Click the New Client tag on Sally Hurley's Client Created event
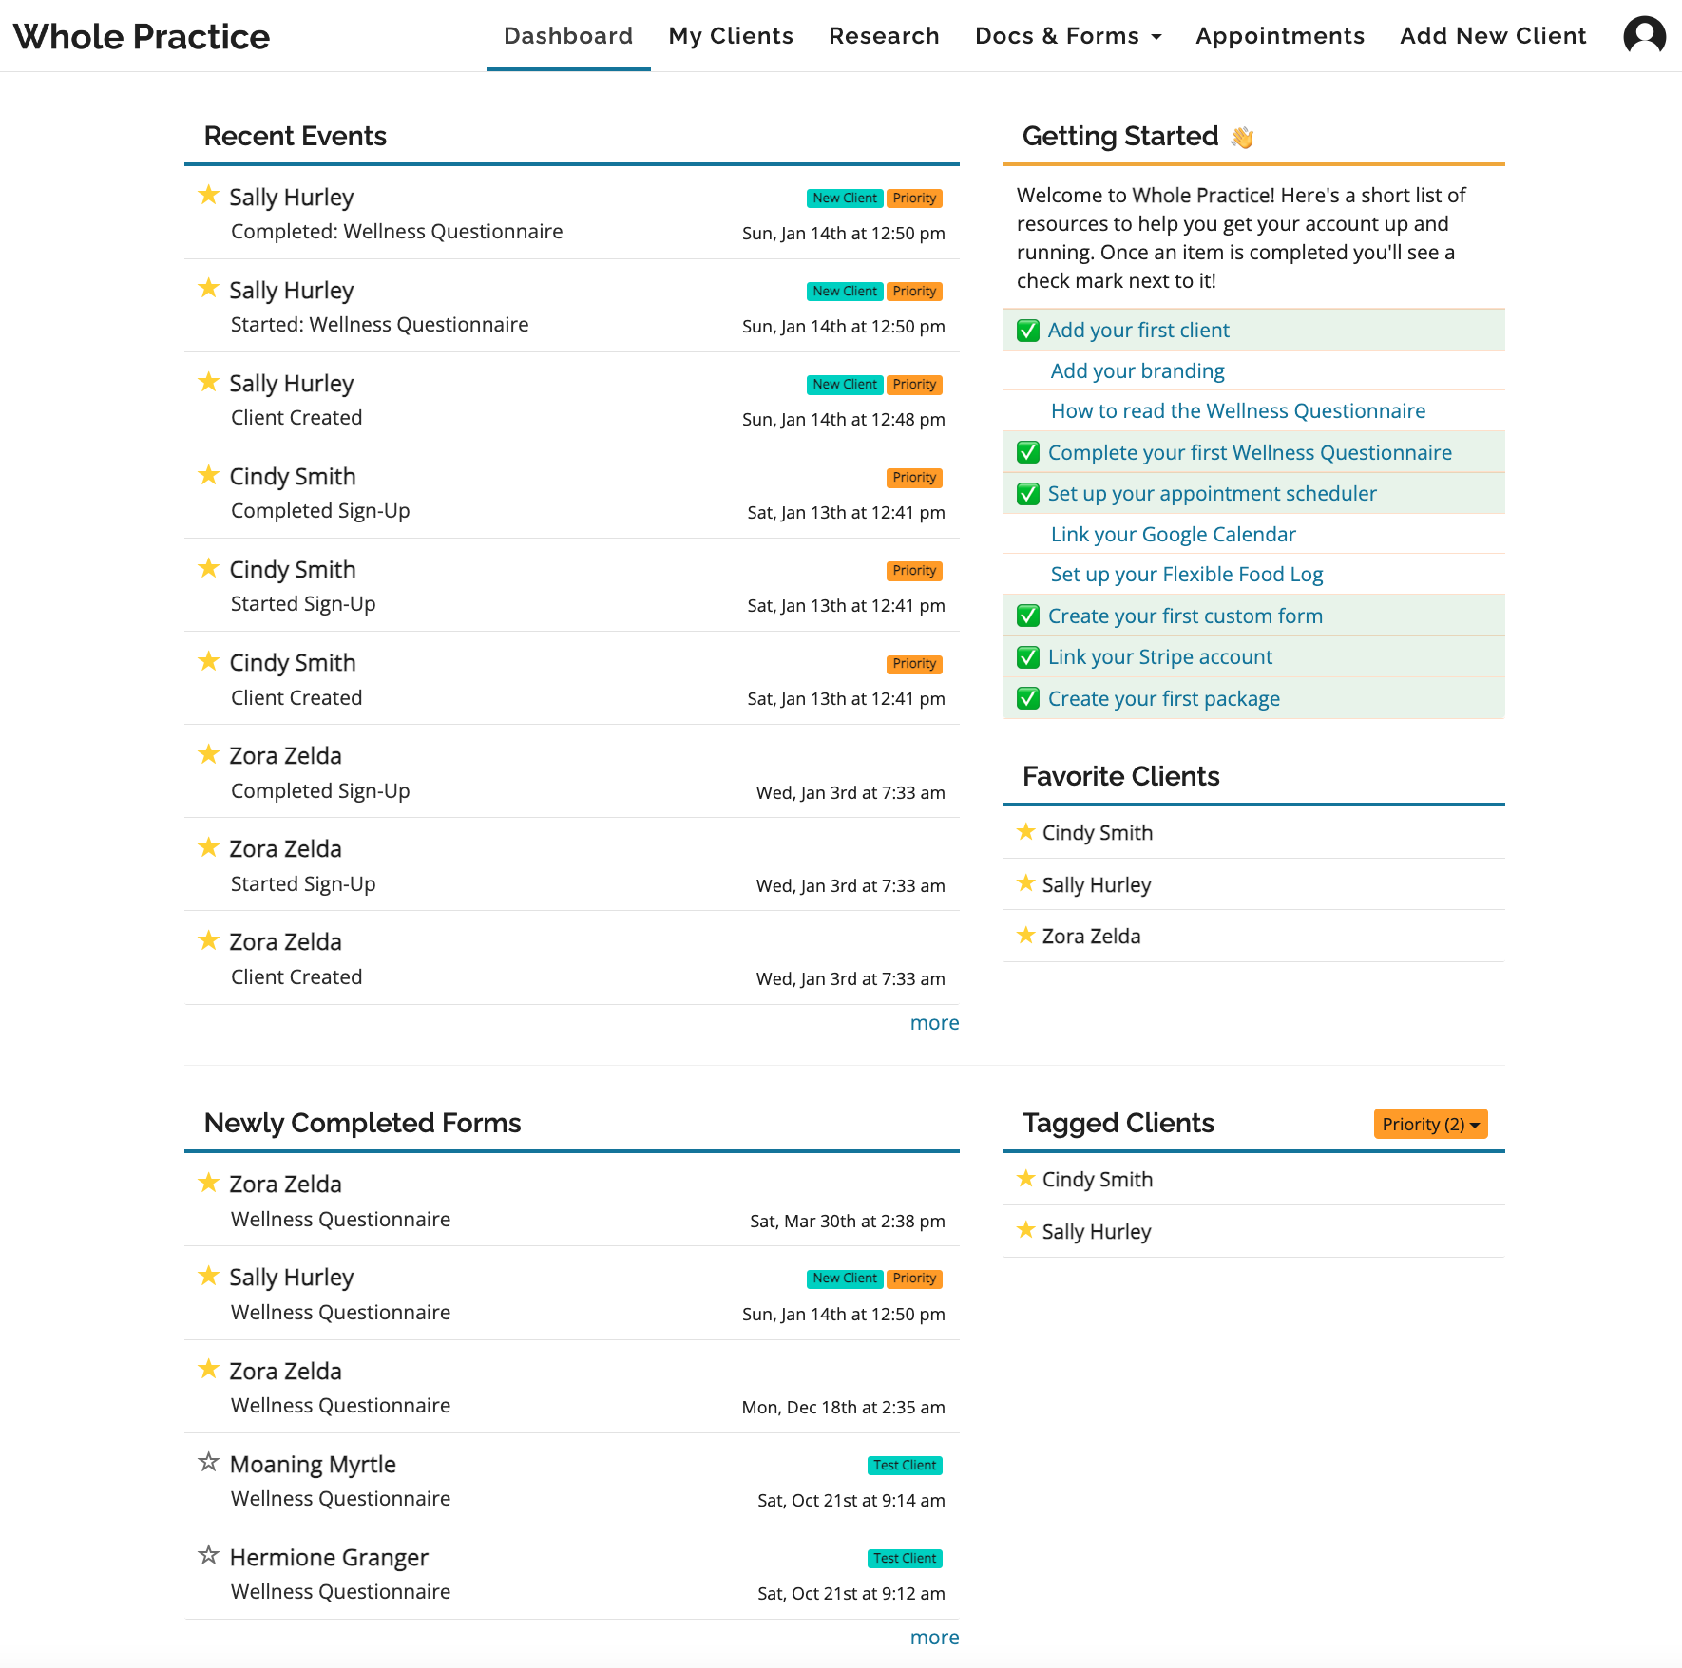This screenshot has width=1682, height=1668. tap(845, 385)
